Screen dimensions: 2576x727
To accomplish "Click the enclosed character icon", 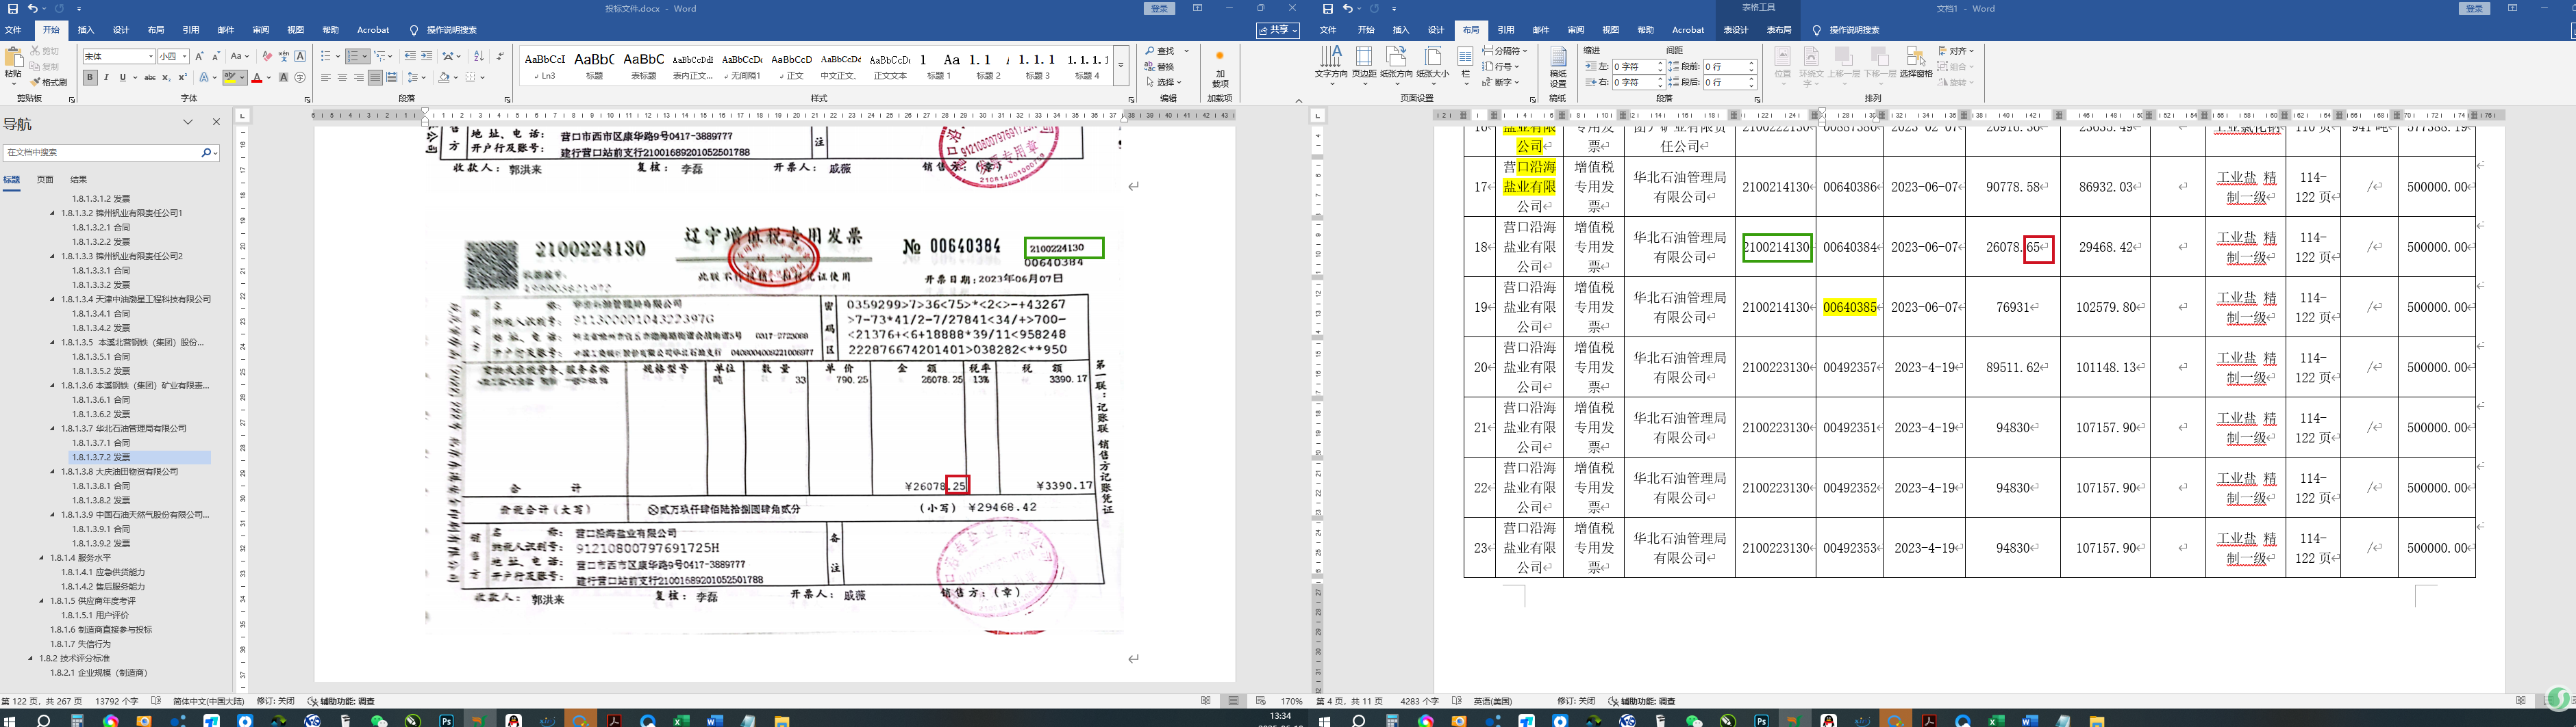I will (300, 78).
